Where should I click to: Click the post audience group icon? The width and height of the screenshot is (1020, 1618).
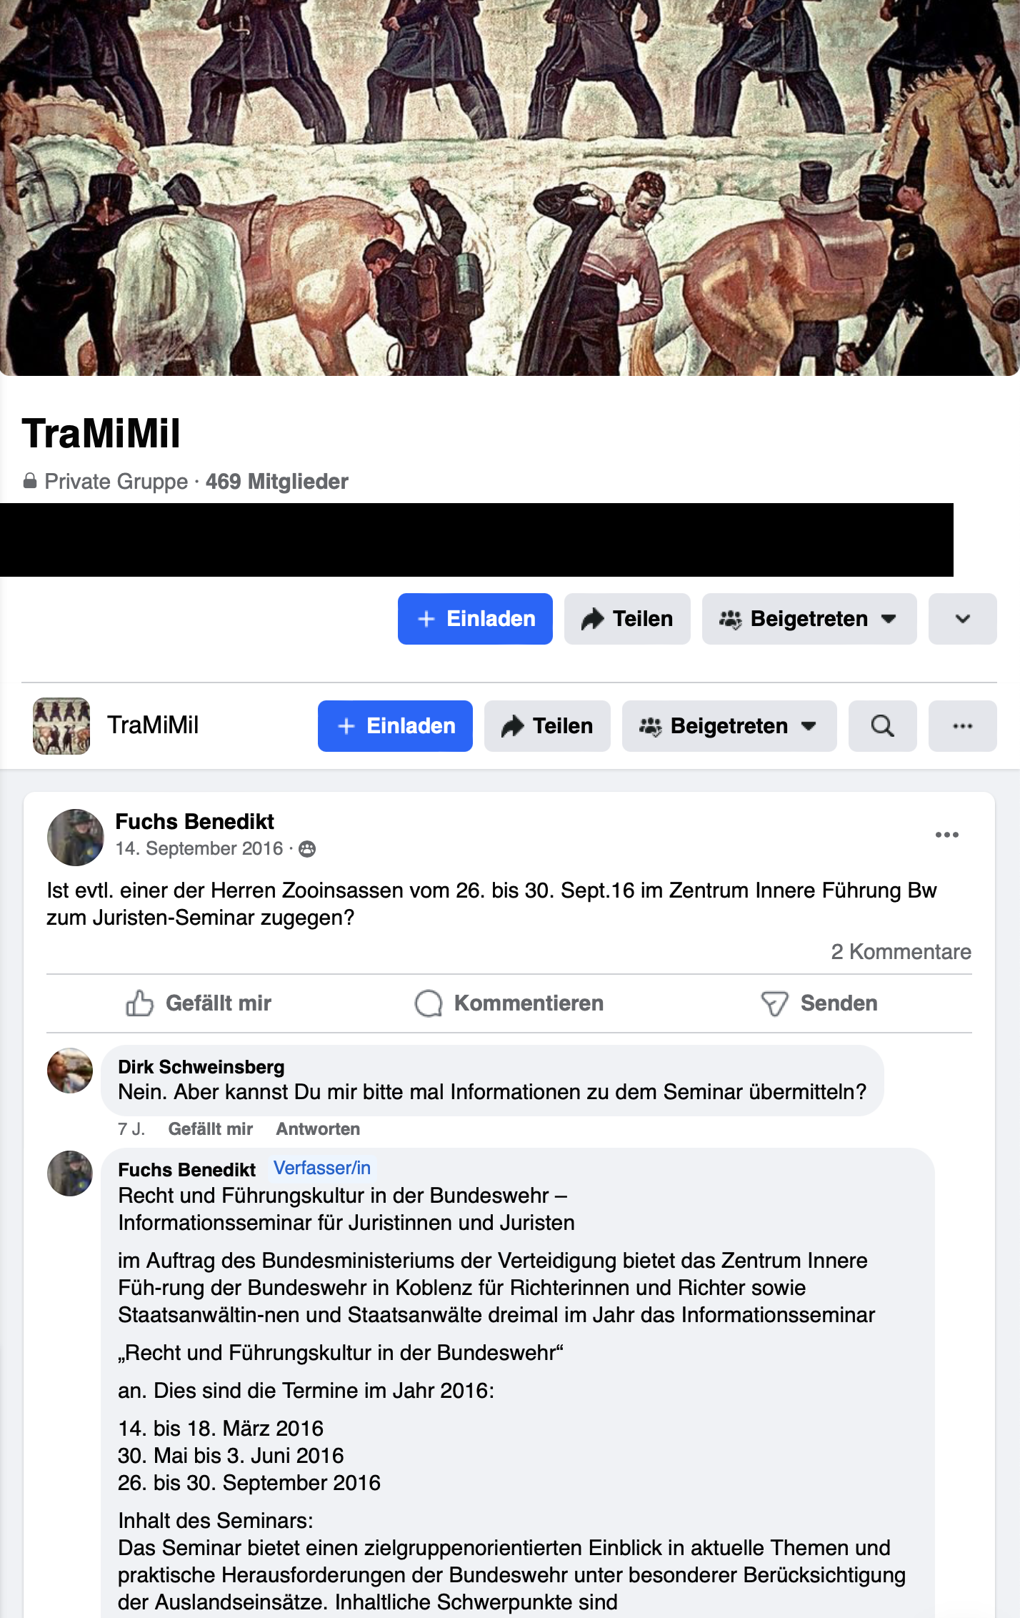(307, 849)
